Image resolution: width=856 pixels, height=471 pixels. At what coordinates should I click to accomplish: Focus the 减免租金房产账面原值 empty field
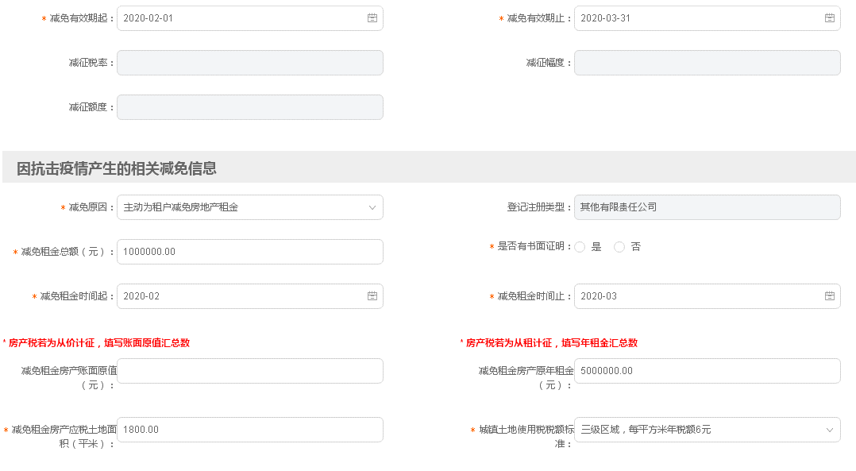pos(249,371)
